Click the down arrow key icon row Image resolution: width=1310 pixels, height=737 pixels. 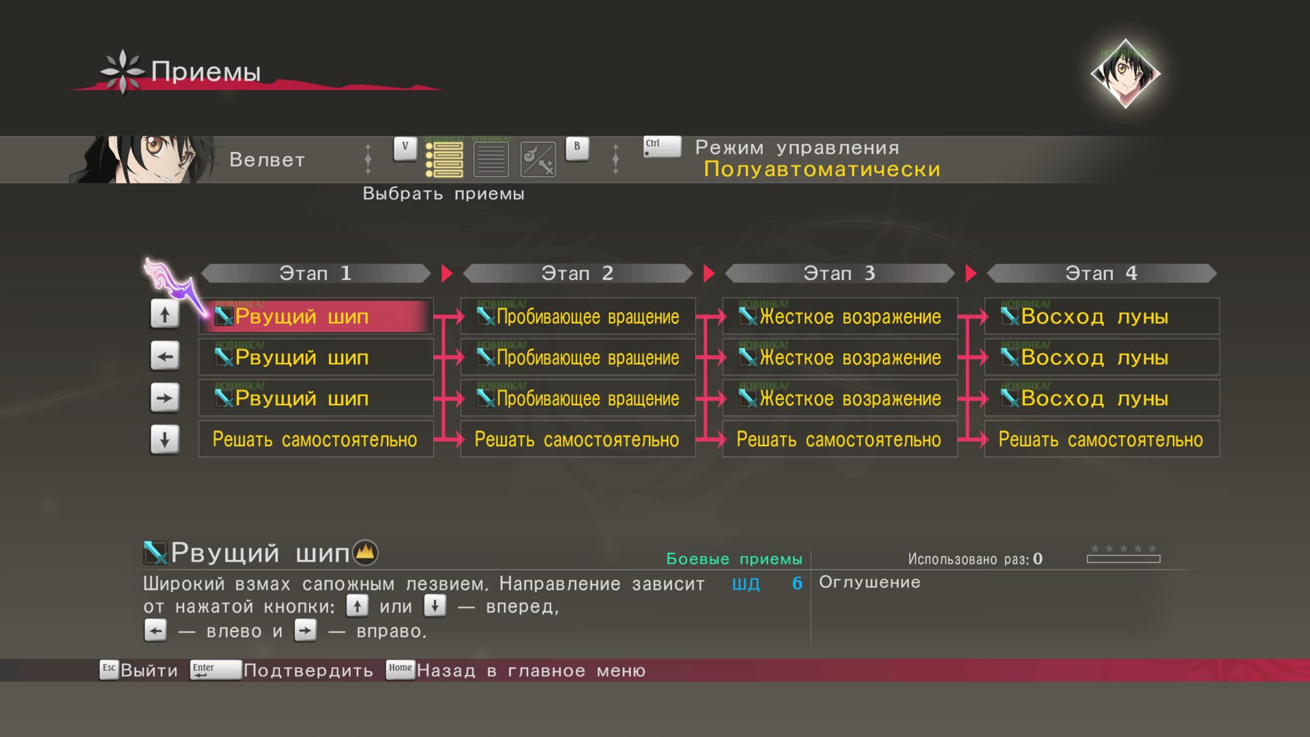point(165,439)
